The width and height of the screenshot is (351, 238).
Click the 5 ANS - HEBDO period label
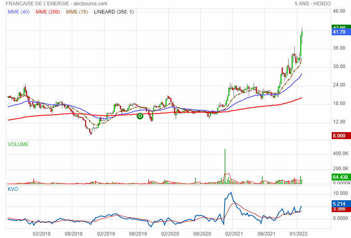[x=312, y=4]
